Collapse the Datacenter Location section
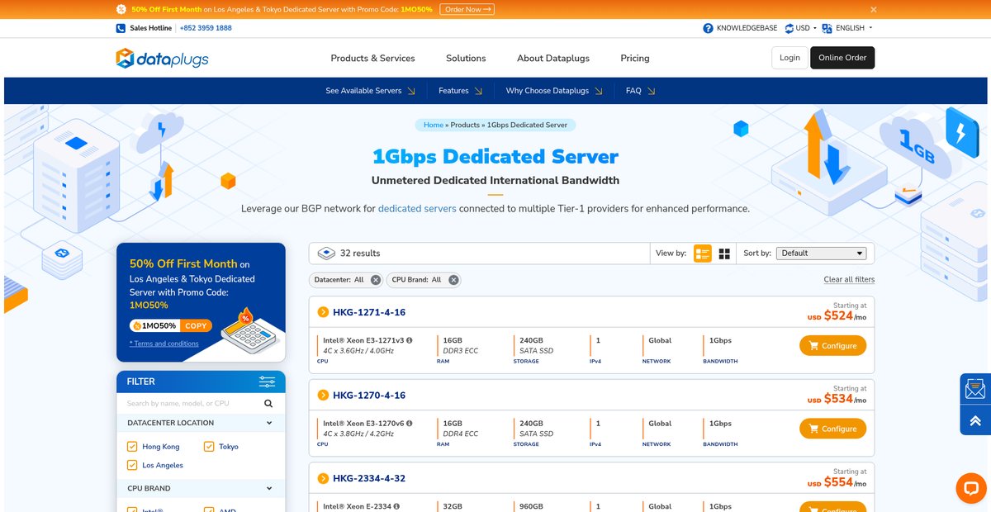This screenshot has height=512, width=991. click(x=201, y=423)
